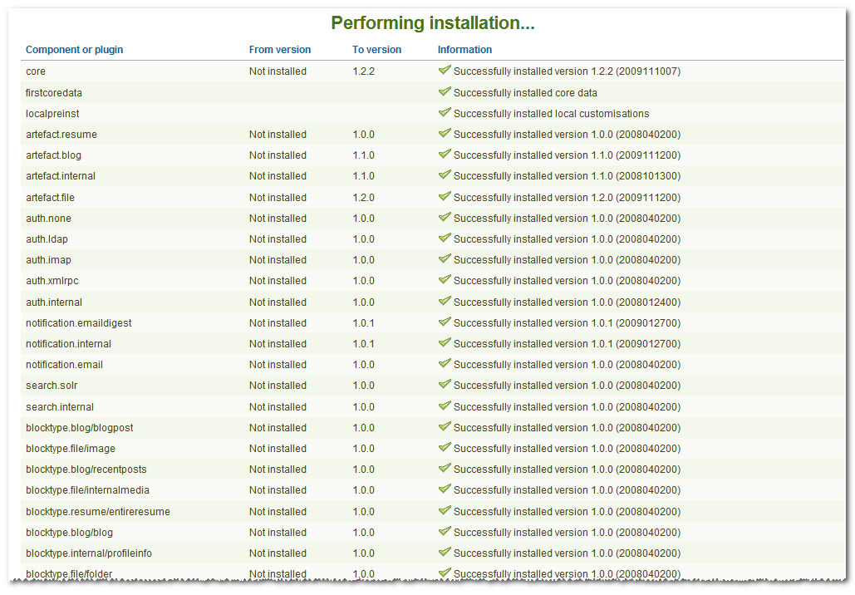
Task: Select the 'artefact.resume' component name
Action: coord(61,134)
